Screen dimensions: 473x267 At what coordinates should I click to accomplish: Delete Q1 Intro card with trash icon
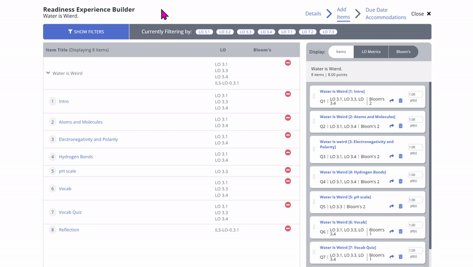(401, 100)
